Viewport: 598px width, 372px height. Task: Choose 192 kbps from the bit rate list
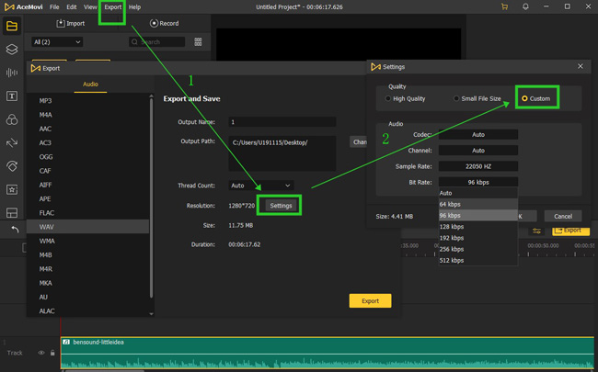pos(478,238)
